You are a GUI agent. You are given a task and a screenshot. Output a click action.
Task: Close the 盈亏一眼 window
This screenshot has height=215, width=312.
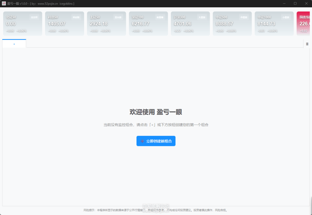(x=307, y=3)
